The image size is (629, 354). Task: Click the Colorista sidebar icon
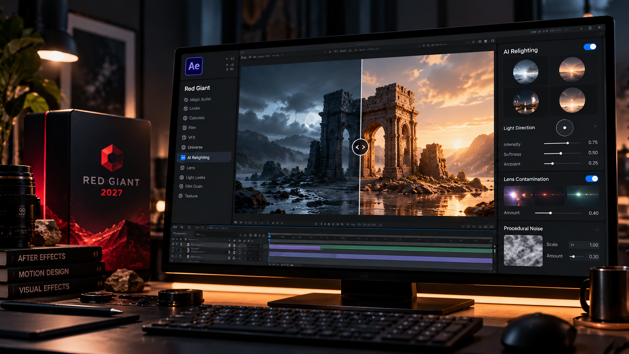pos(185,118)
